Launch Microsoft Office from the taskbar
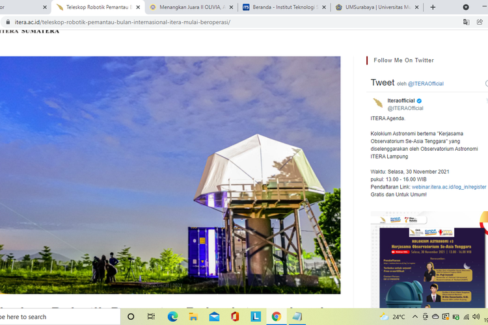The image size is (488, 325). pos(235,317)
